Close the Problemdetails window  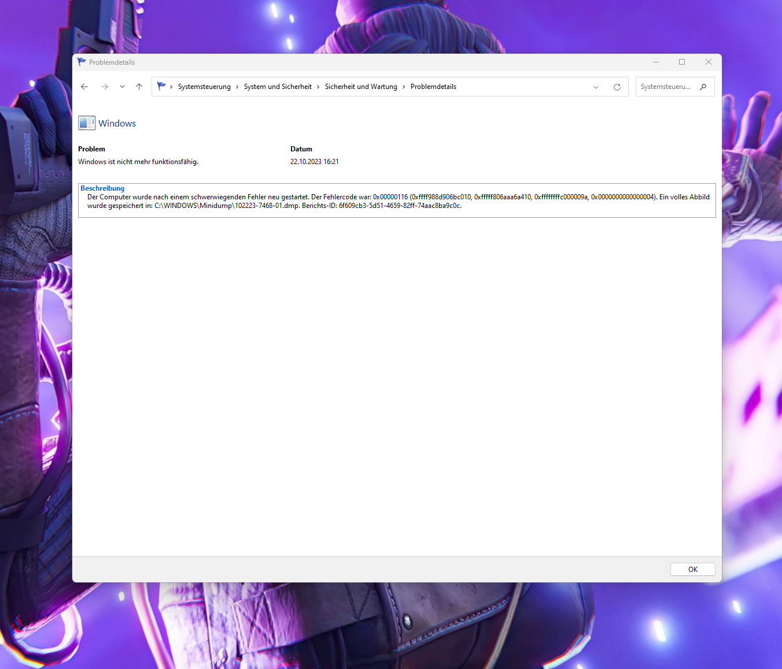709,62
